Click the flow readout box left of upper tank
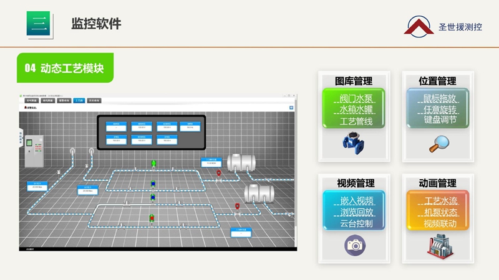Viewport: 499px width, 280px height. (x=211, y=162)
